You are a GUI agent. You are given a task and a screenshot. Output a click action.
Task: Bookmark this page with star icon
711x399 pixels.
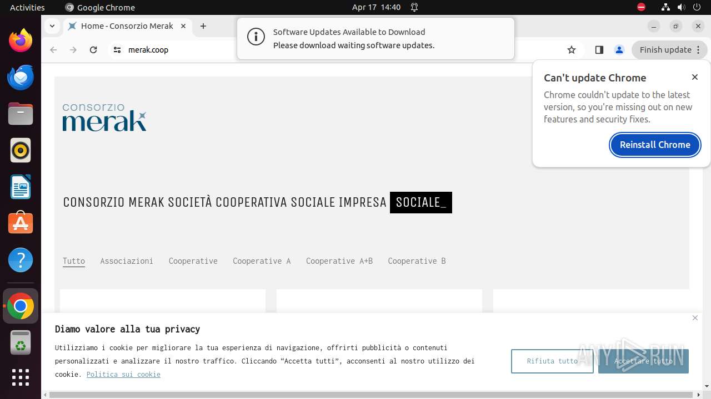click(572, 50)
